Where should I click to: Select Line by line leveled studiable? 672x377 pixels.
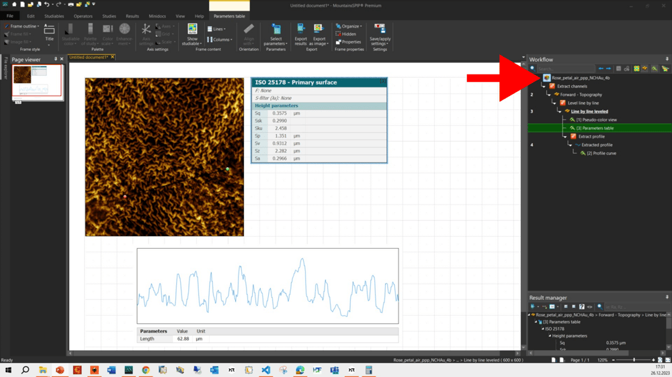point(589,111)
